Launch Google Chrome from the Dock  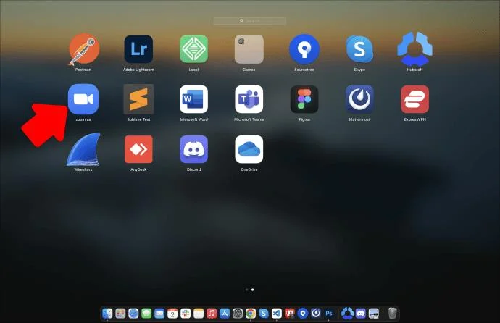(251, 314)
